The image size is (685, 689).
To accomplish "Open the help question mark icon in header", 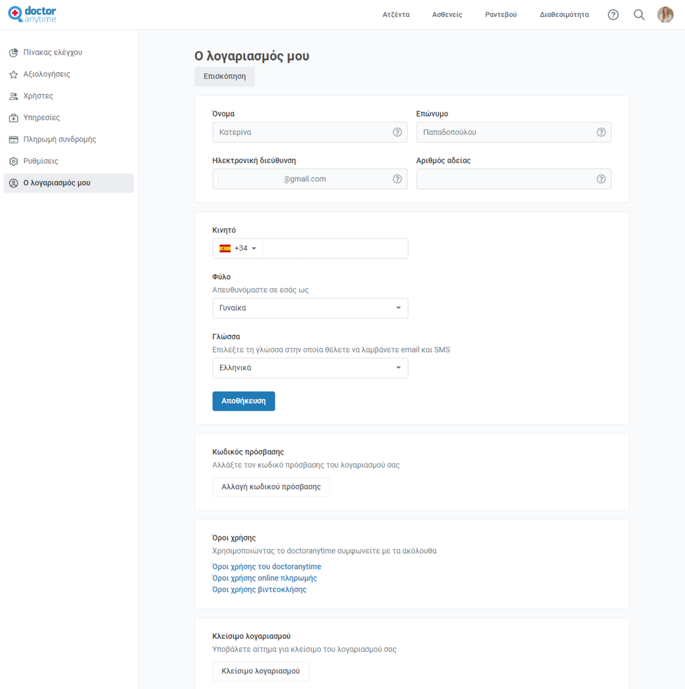I will point(613,15).
